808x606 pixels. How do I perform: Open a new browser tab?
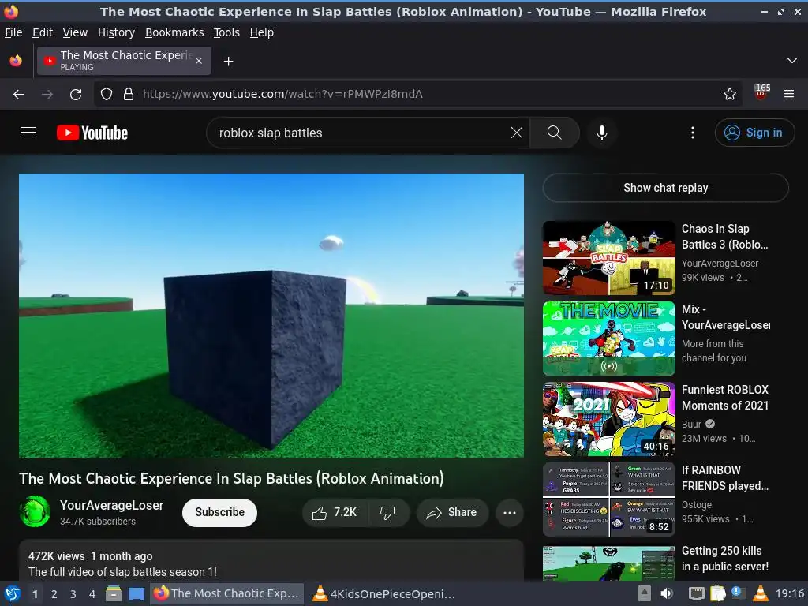click(x=228, y=62)
